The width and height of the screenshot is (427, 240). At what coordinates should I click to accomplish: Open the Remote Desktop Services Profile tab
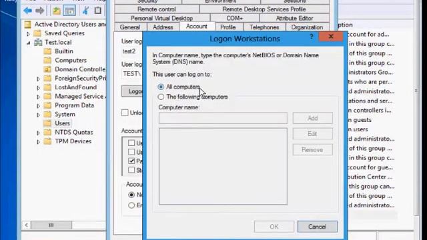click(264, 9)
